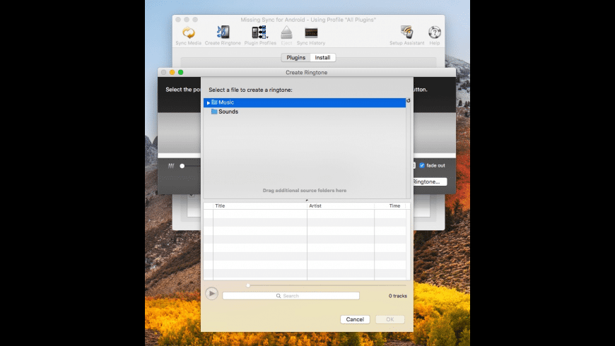
Task: Click the '0 tracks' count label
Action: (x=398, y=296)
